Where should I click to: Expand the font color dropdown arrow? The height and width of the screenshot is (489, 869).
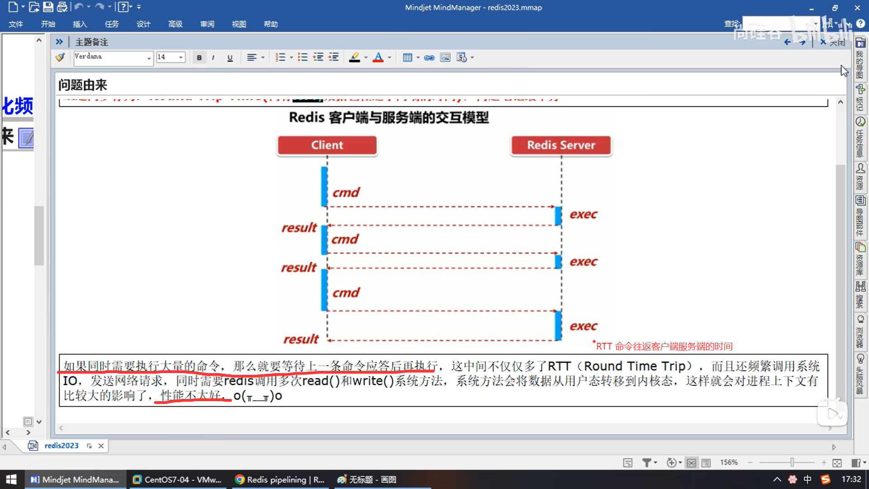tap(389, 58)
